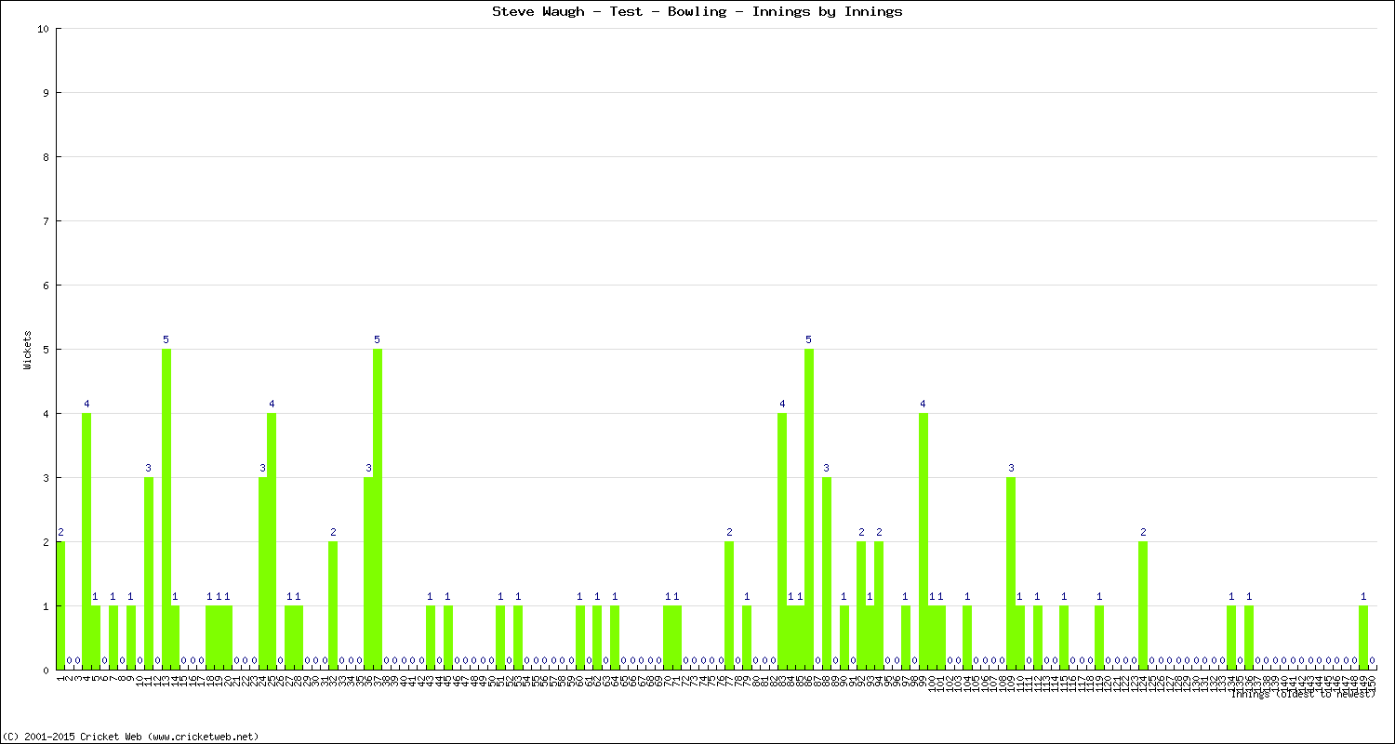Select the 4-wicket bar at innings 25
The height and width of the screenshot is (744, 1395).
coord(272,541)
